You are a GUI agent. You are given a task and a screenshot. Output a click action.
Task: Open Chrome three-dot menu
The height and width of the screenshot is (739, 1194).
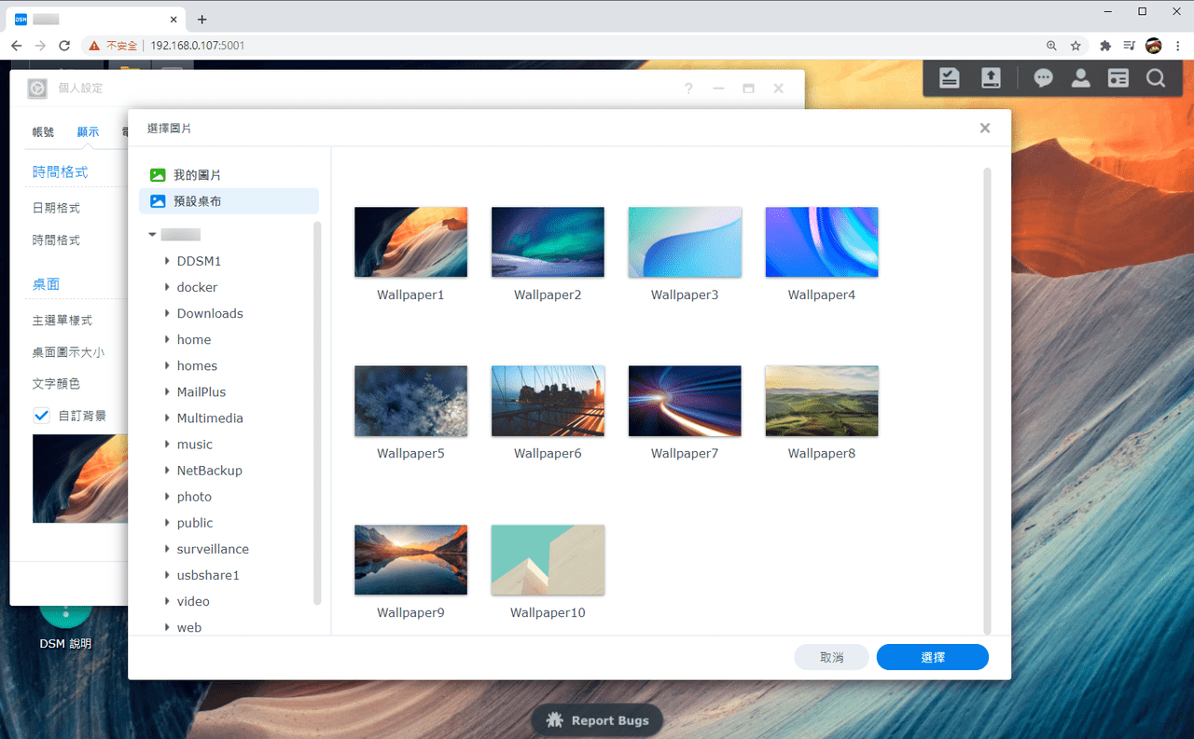tap(1177, 45)
